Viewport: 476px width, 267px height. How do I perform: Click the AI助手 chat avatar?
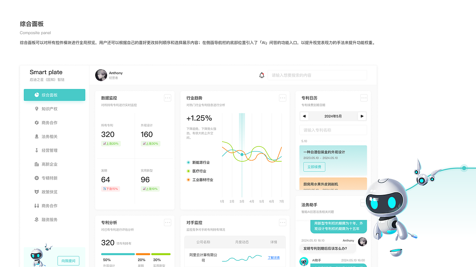[304, 261]
